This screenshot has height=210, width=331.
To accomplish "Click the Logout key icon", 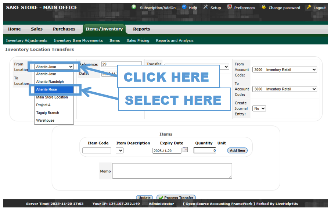I will tap(309, 7).
